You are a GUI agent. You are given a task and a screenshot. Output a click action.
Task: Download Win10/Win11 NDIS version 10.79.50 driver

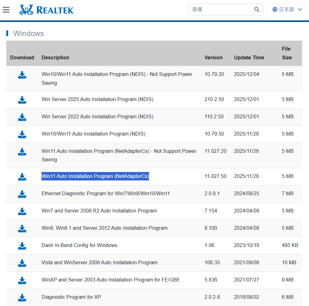tap(22, 134)
